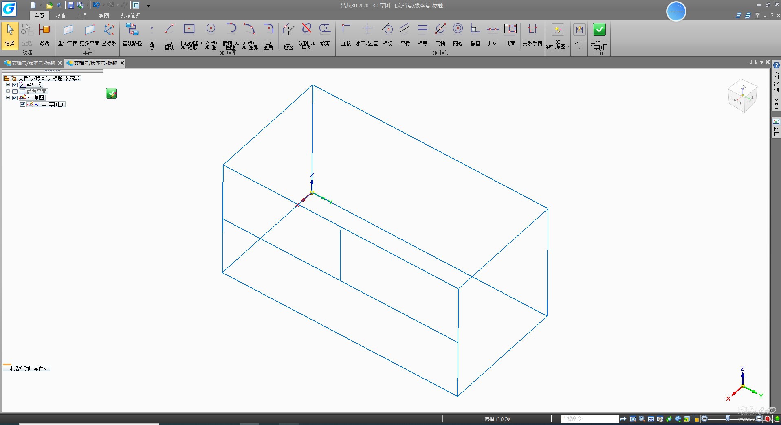
Task: Switch to the 主页 ribbon tab
Action: (40, 16)
